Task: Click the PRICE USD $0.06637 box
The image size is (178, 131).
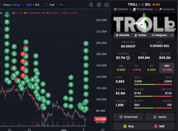Action: pyautogui.click(x=128, y=44)
